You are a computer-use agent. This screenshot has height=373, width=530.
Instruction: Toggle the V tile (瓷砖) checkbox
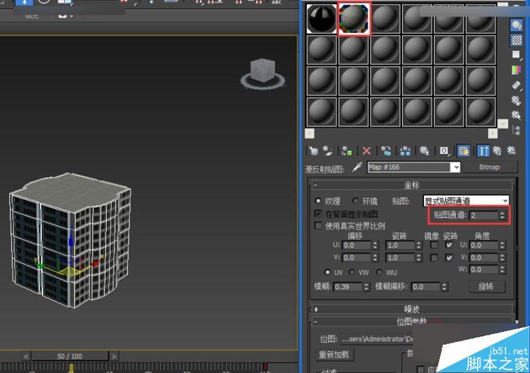[449, 258]
